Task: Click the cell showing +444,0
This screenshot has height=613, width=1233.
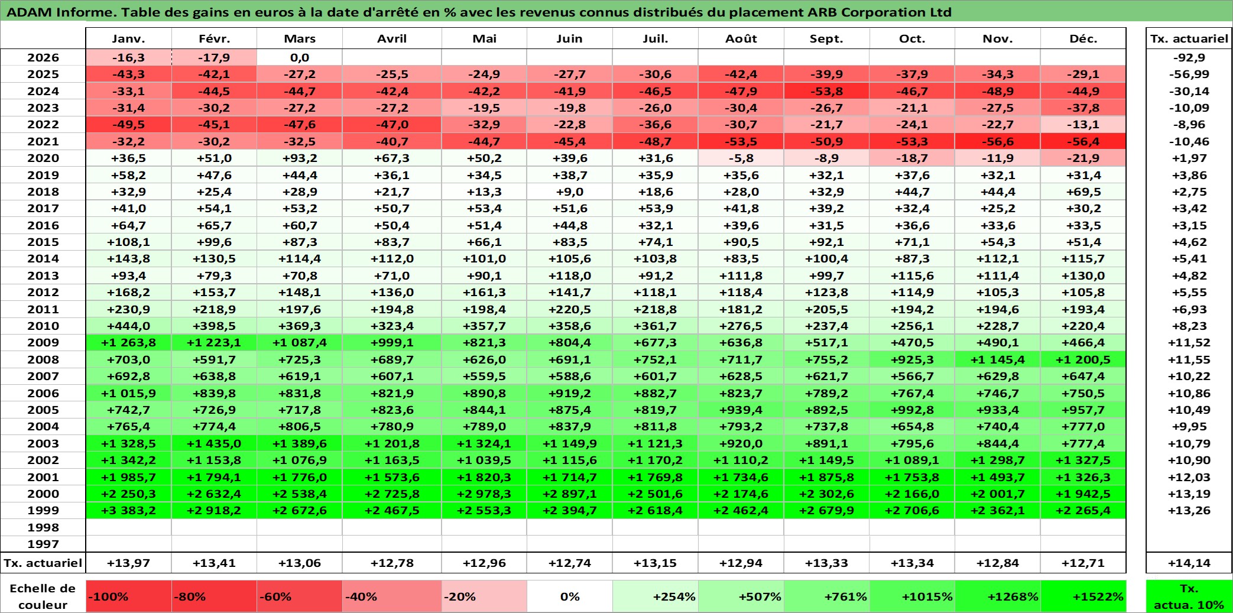Action: pyautogui.click(x=128, y=326)
